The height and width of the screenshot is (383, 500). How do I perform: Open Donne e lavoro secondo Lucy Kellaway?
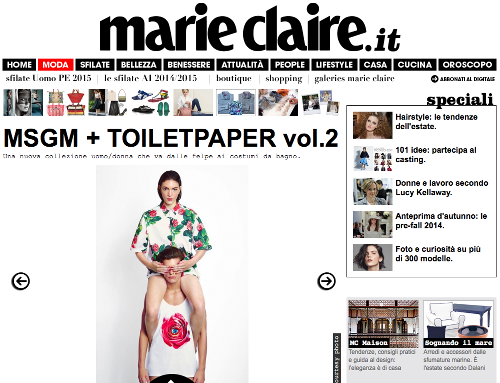pyautogui.click(x=441, y=188)
